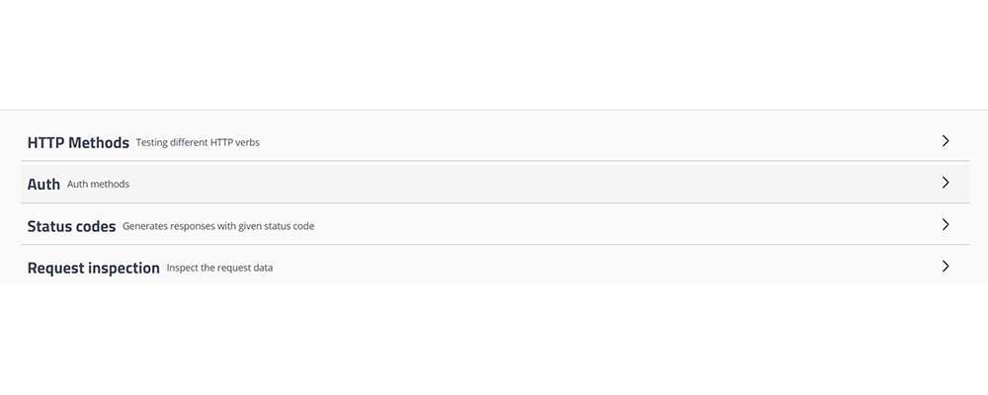988x395 pixels.
Task: Expand the Auth section
Action: 494,183
